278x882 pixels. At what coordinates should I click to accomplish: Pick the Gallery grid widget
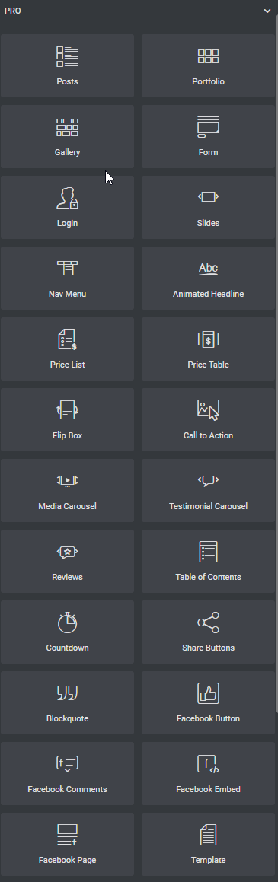click(x=68, y=137)
